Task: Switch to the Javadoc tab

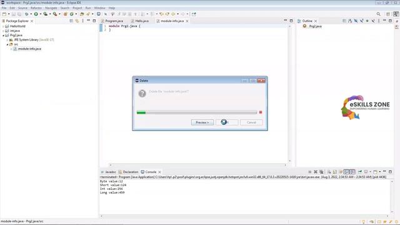Action: tap(108, 172)
